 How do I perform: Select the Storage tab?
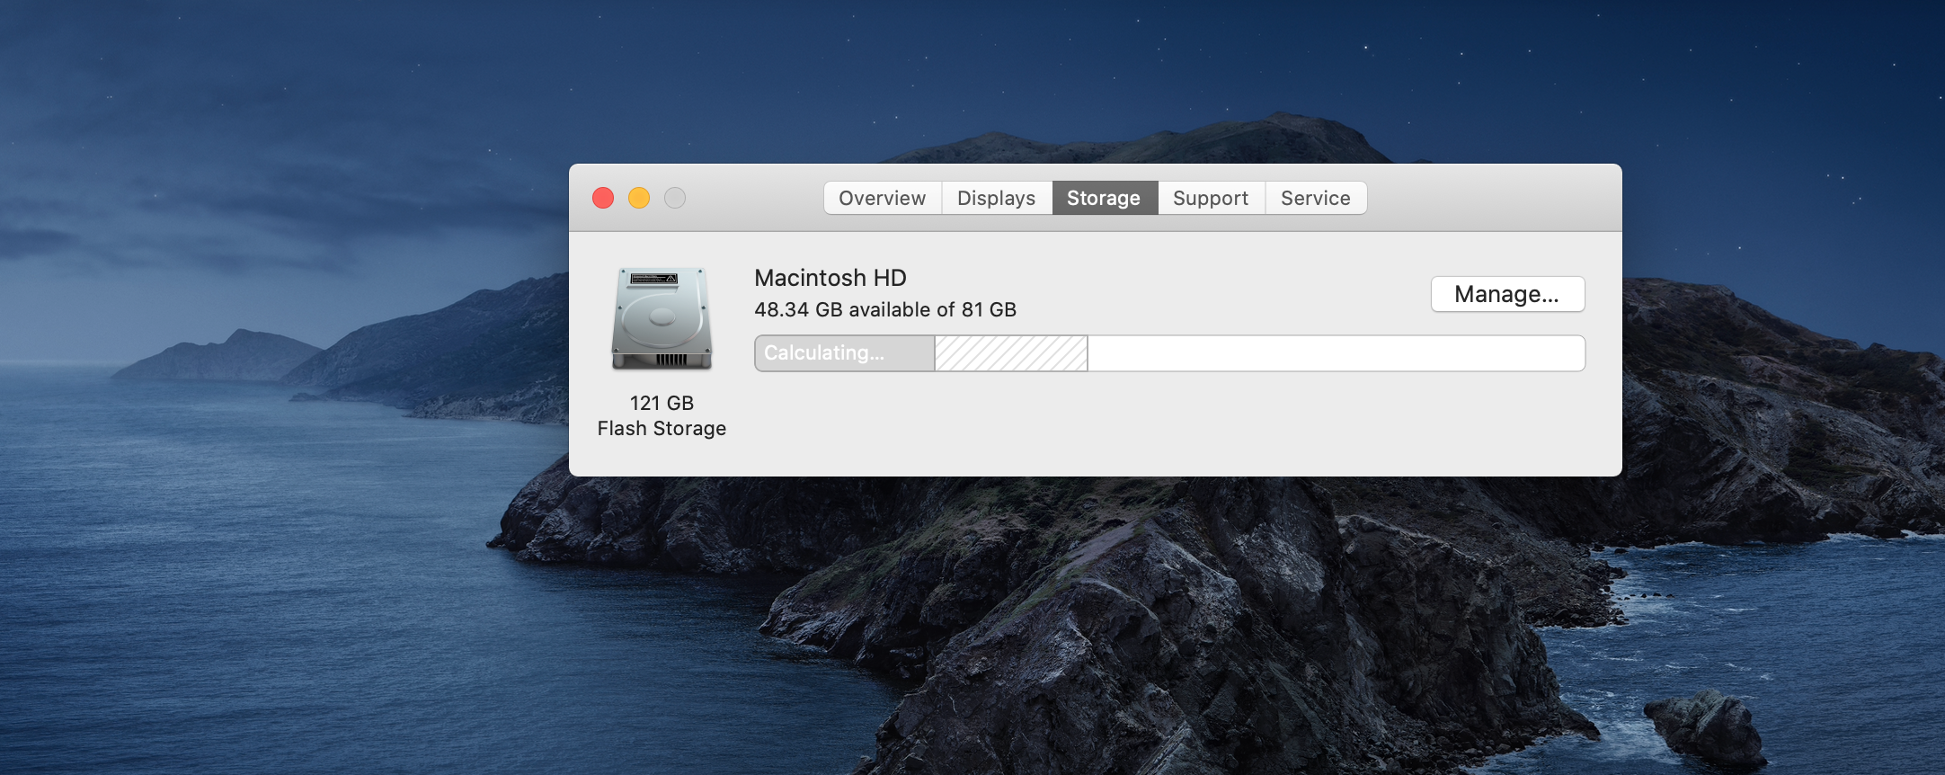point(1105,198)
